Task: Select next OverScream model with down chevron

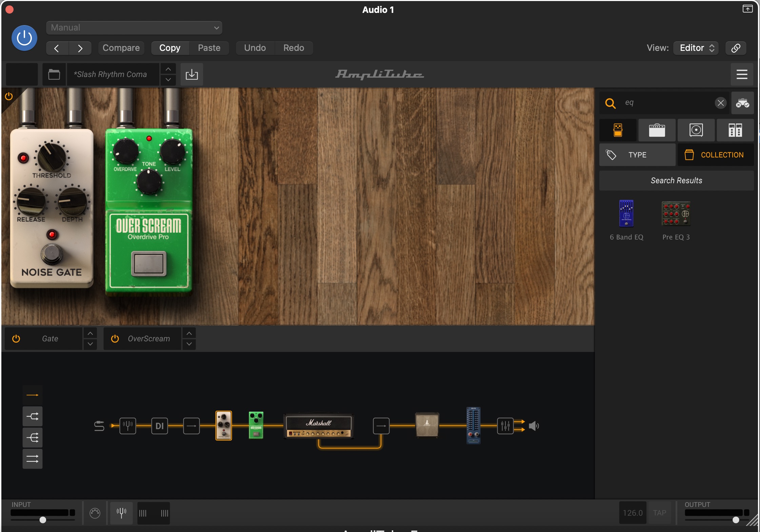Action: point(189,344)
